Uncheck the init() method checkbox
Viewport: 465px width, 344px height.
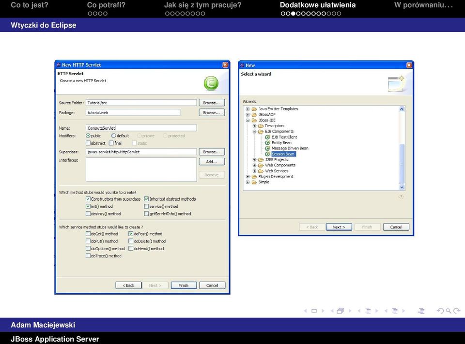coord(88,206)
